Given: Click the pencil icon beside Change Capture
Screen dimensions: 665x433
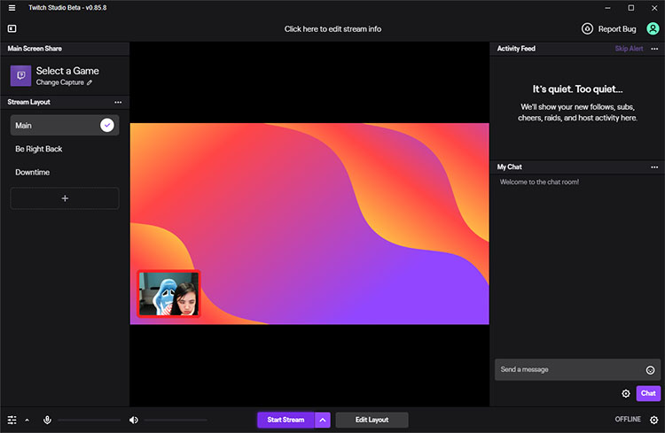Looking at the screenshot, I should tap(90, 82).
